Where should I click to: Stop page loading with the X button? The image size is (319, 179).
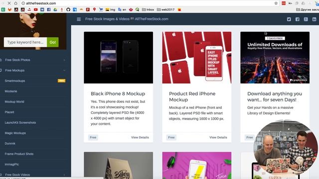(9, 3)
